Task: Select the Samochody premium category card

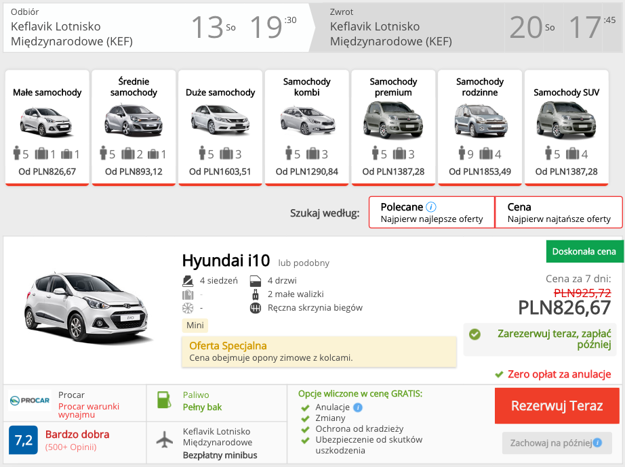Action: [x=393, y=128]
